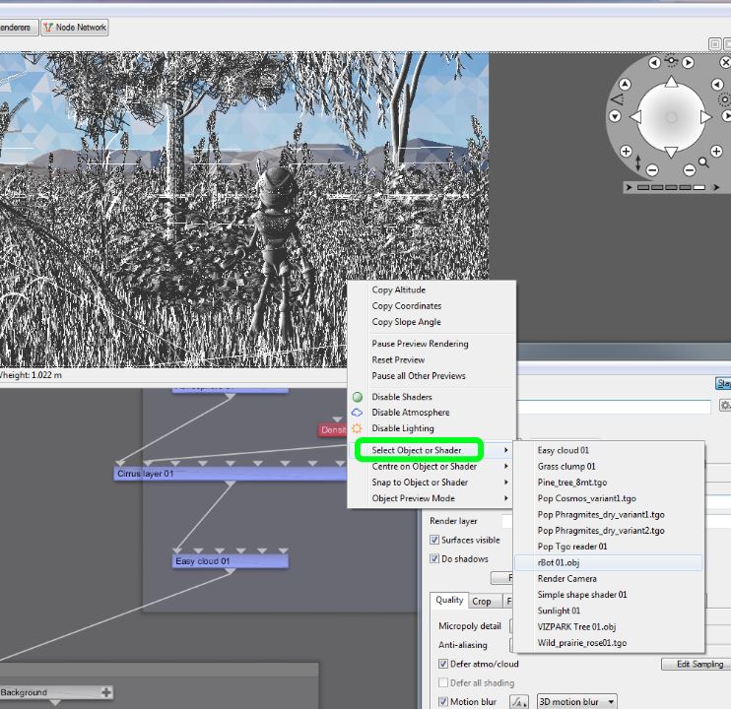Close the navigation compass with X
This screenshot has width=731, height=709.
(725, 62)
